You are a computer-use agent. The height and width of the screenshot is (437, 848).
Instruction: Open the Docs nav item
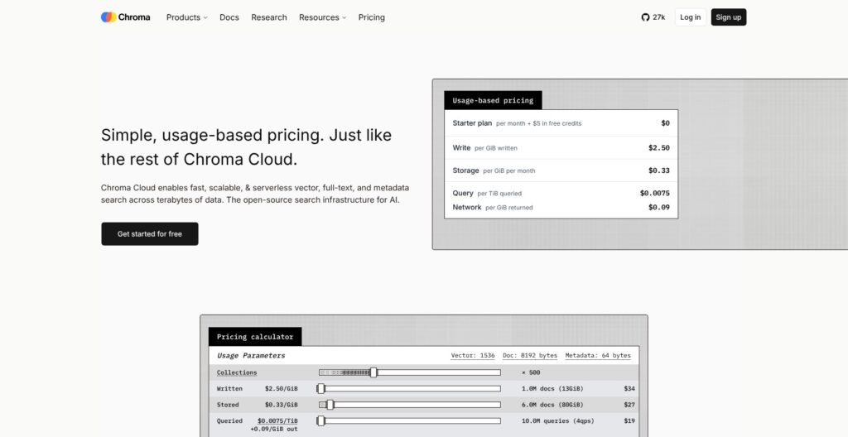[229, 17]
